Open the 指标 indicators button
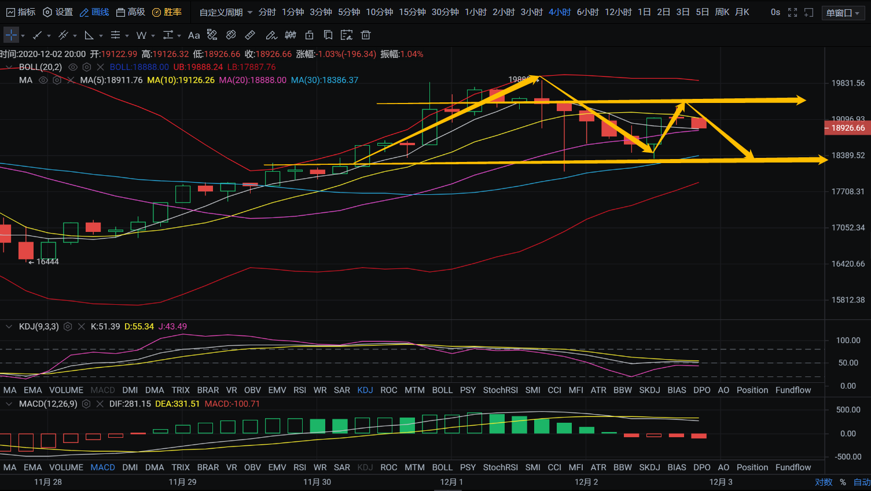This screenshot has width=871, height=491. 21,12
